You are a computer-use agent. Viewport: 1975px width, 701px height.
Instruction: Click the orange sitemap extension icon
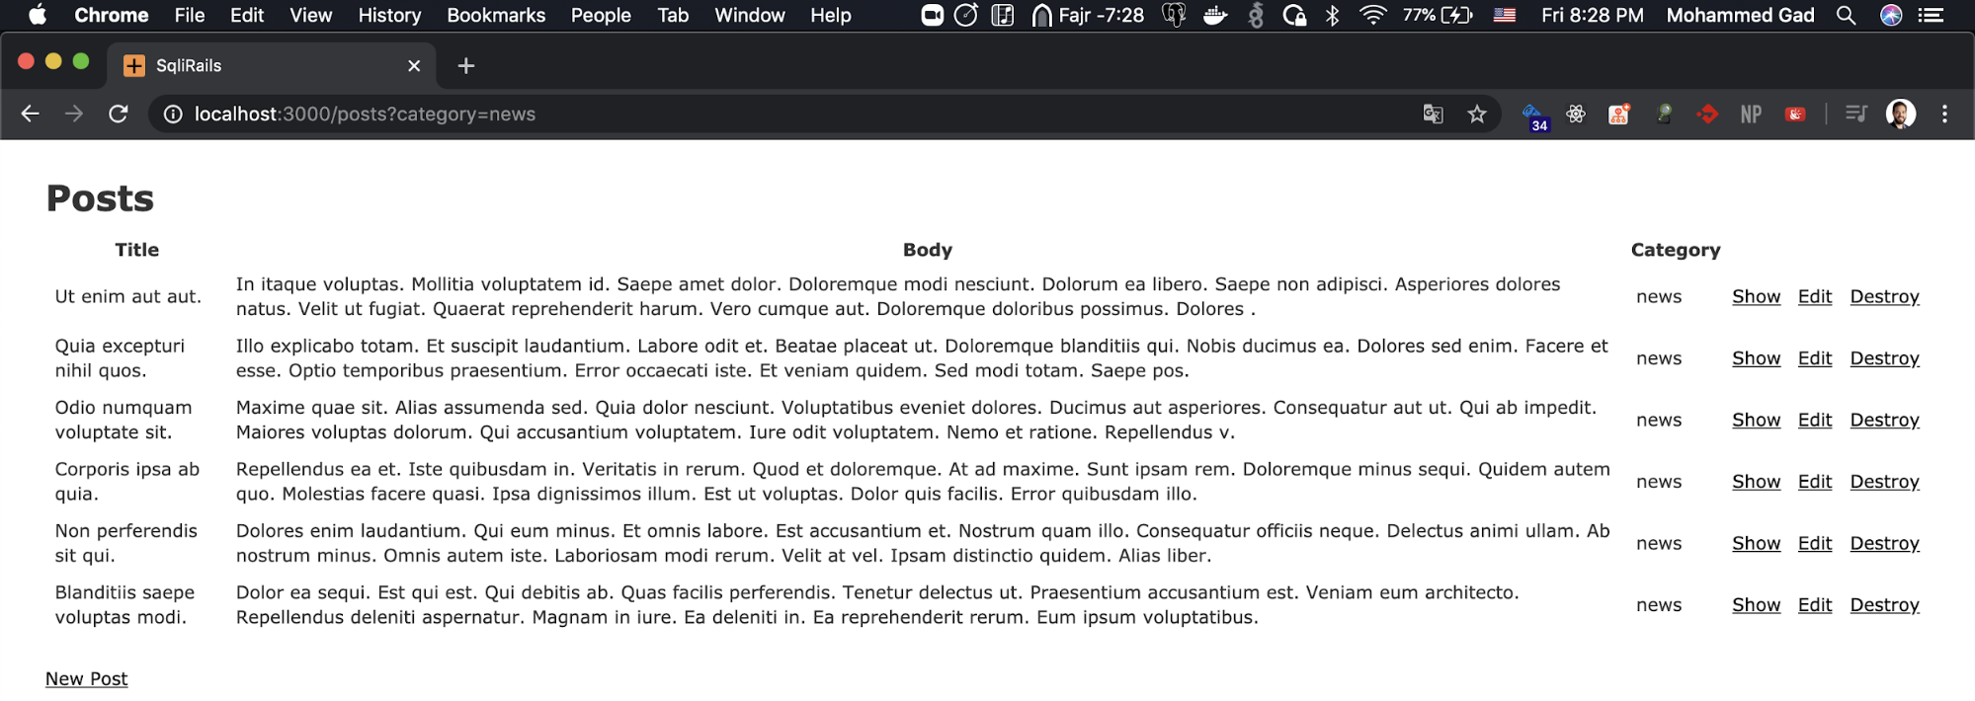coord(1619,115)
